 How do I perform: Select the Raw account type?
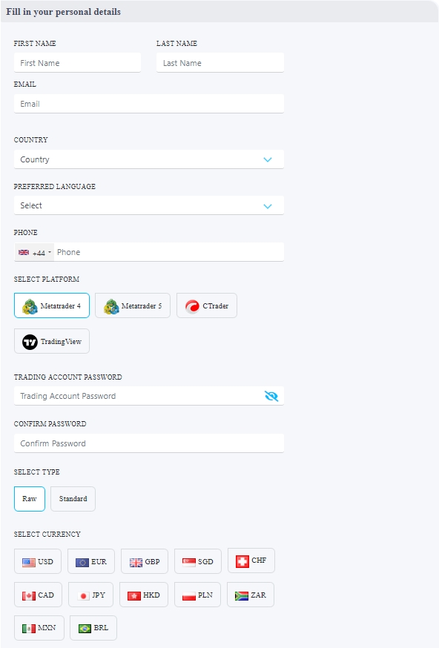coord(29,498)
